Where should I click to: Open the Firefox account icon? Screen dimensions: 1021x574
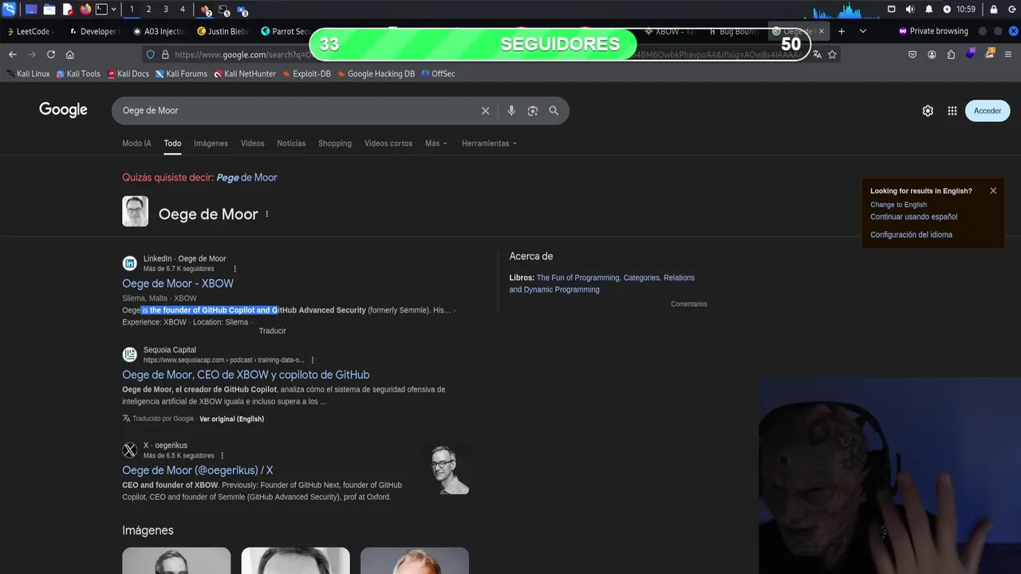tap(932, 55)
